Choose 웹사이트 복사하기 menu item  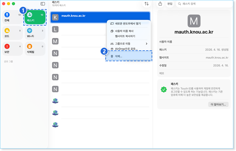click(x=129, y=36)
